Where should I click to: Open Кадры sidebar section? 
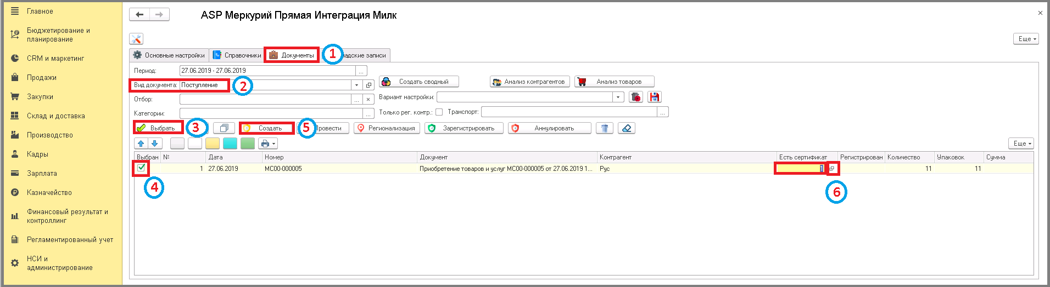[37, 154]
